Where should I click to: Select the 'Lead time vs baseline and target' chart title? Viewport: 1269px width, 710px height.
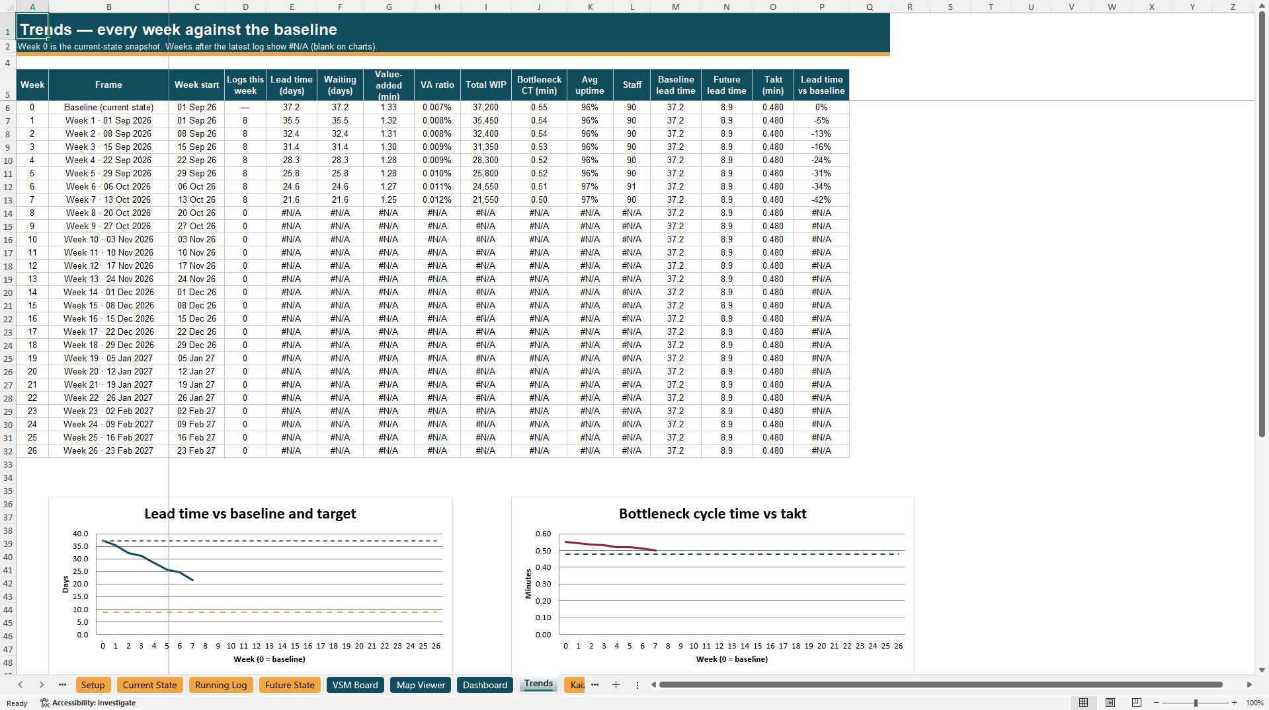point(250,514)
